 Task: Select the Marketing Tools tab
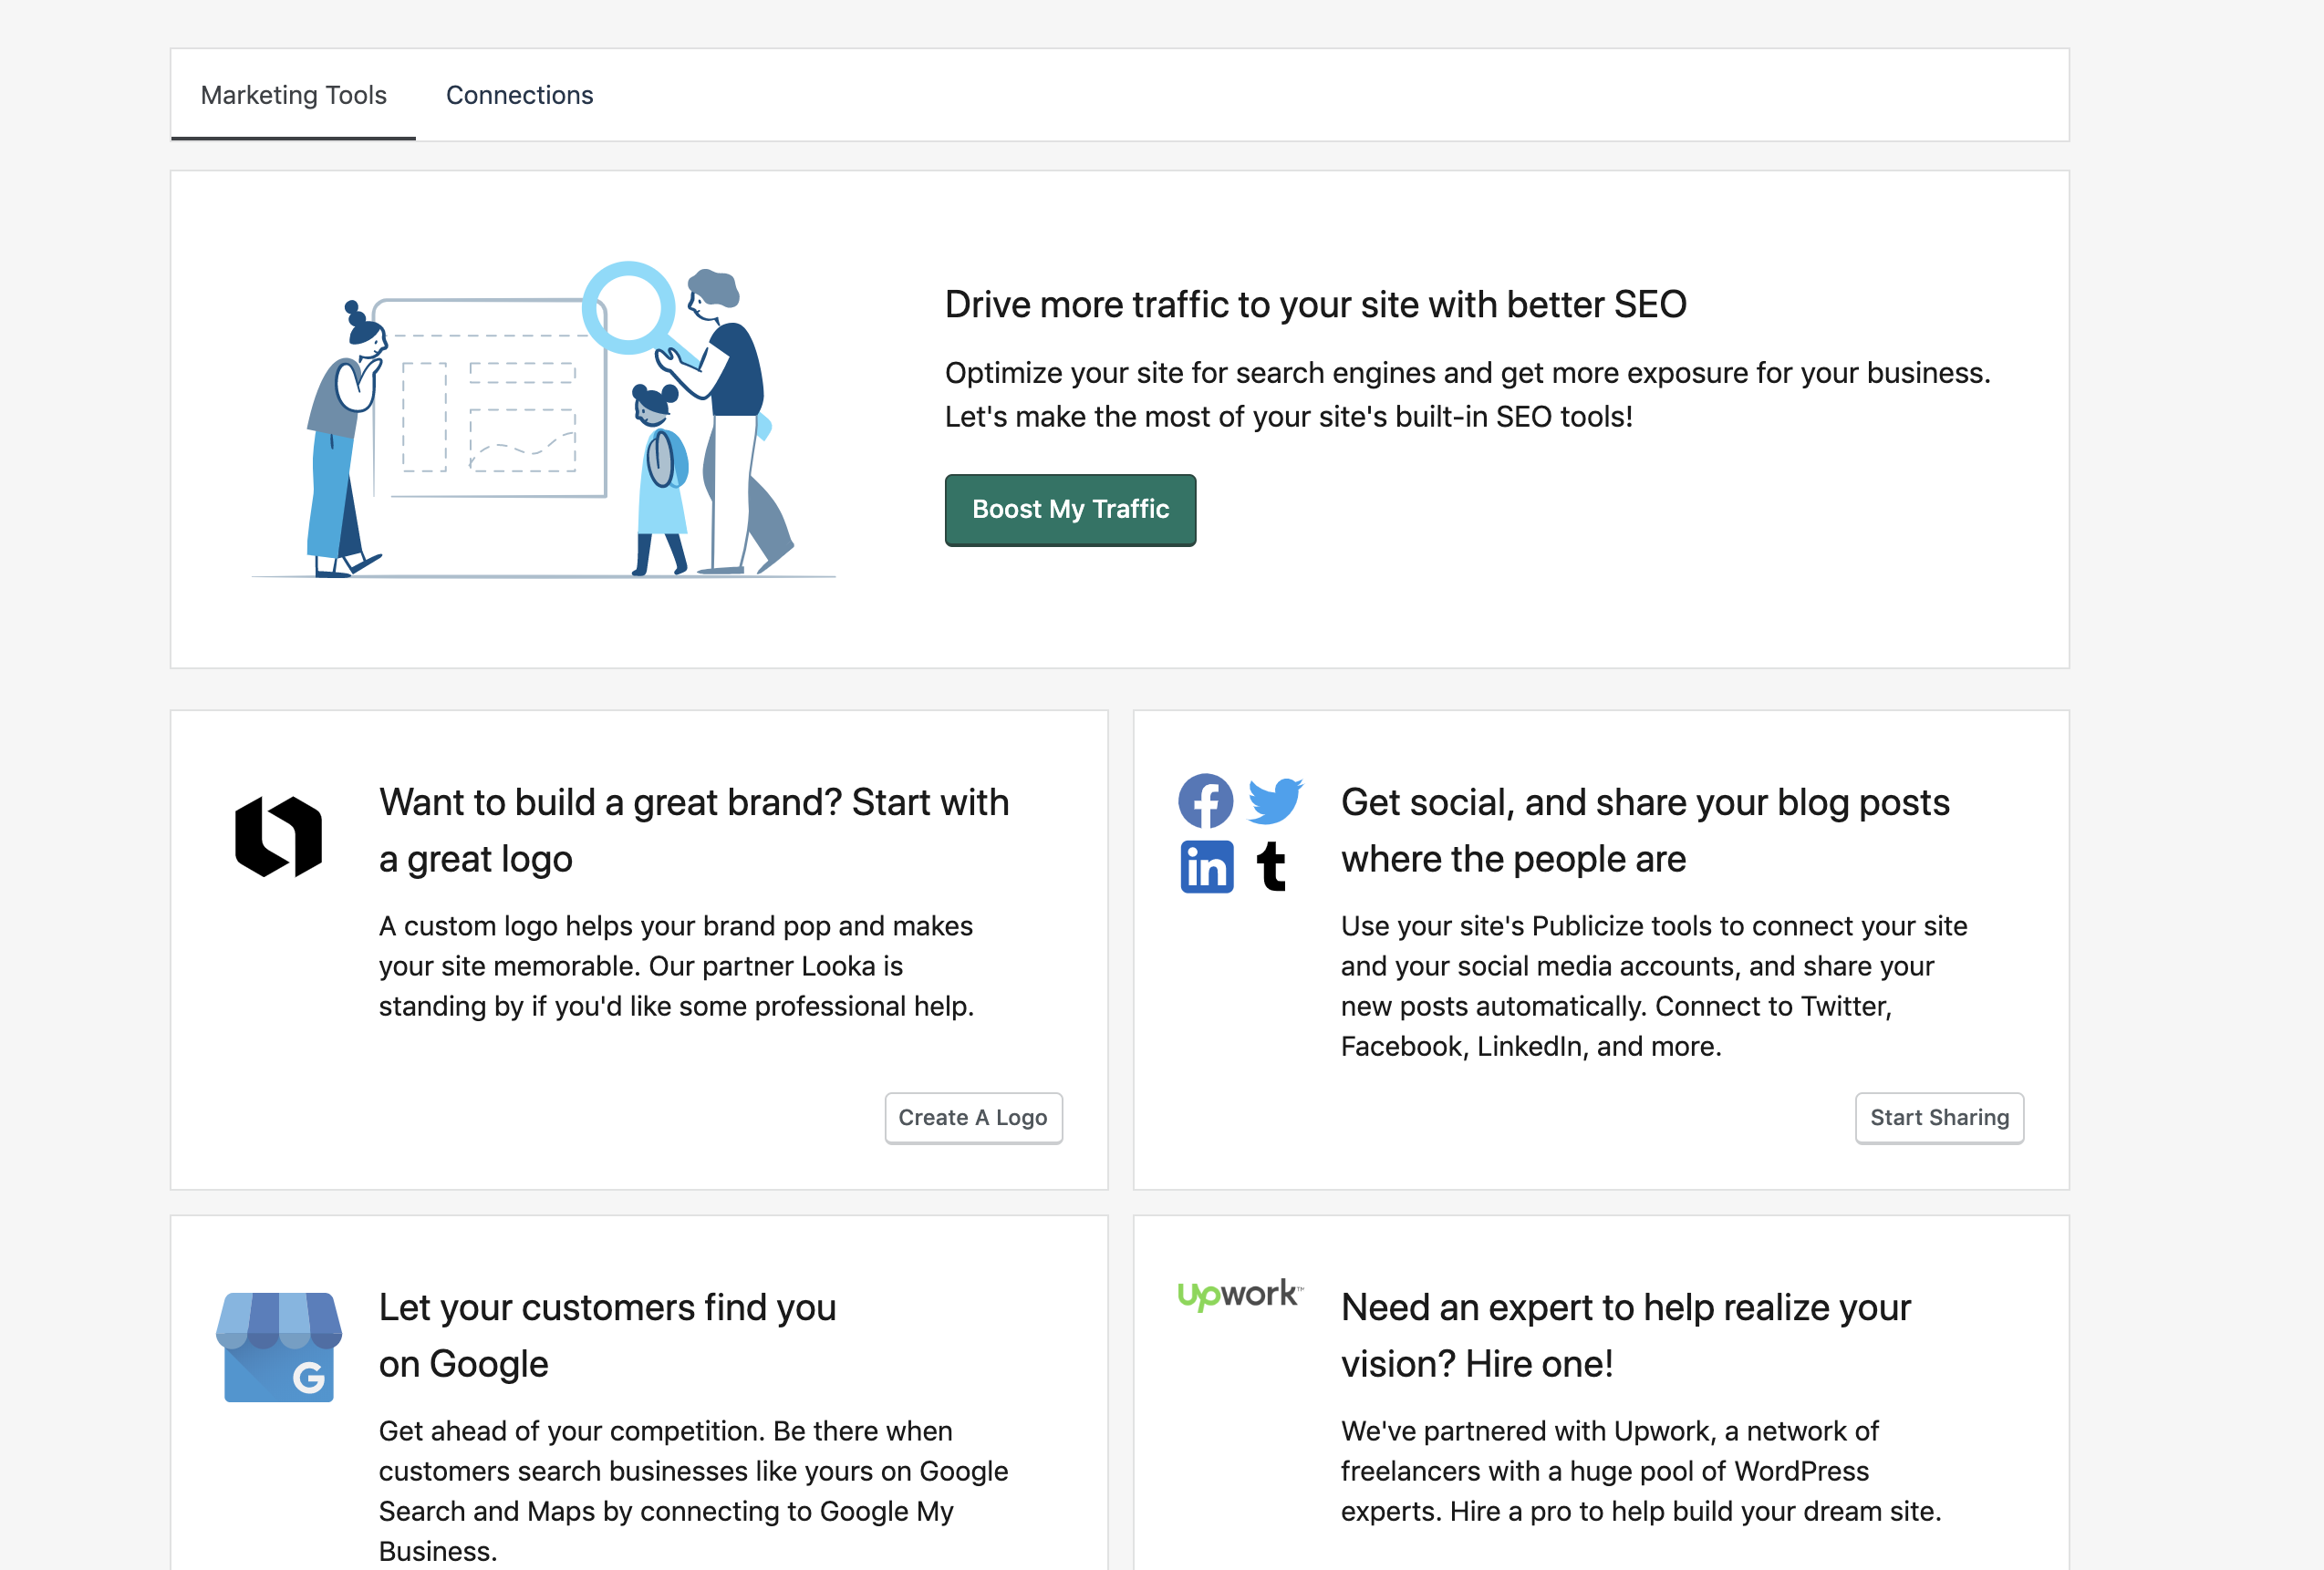[x=293, y=95]
